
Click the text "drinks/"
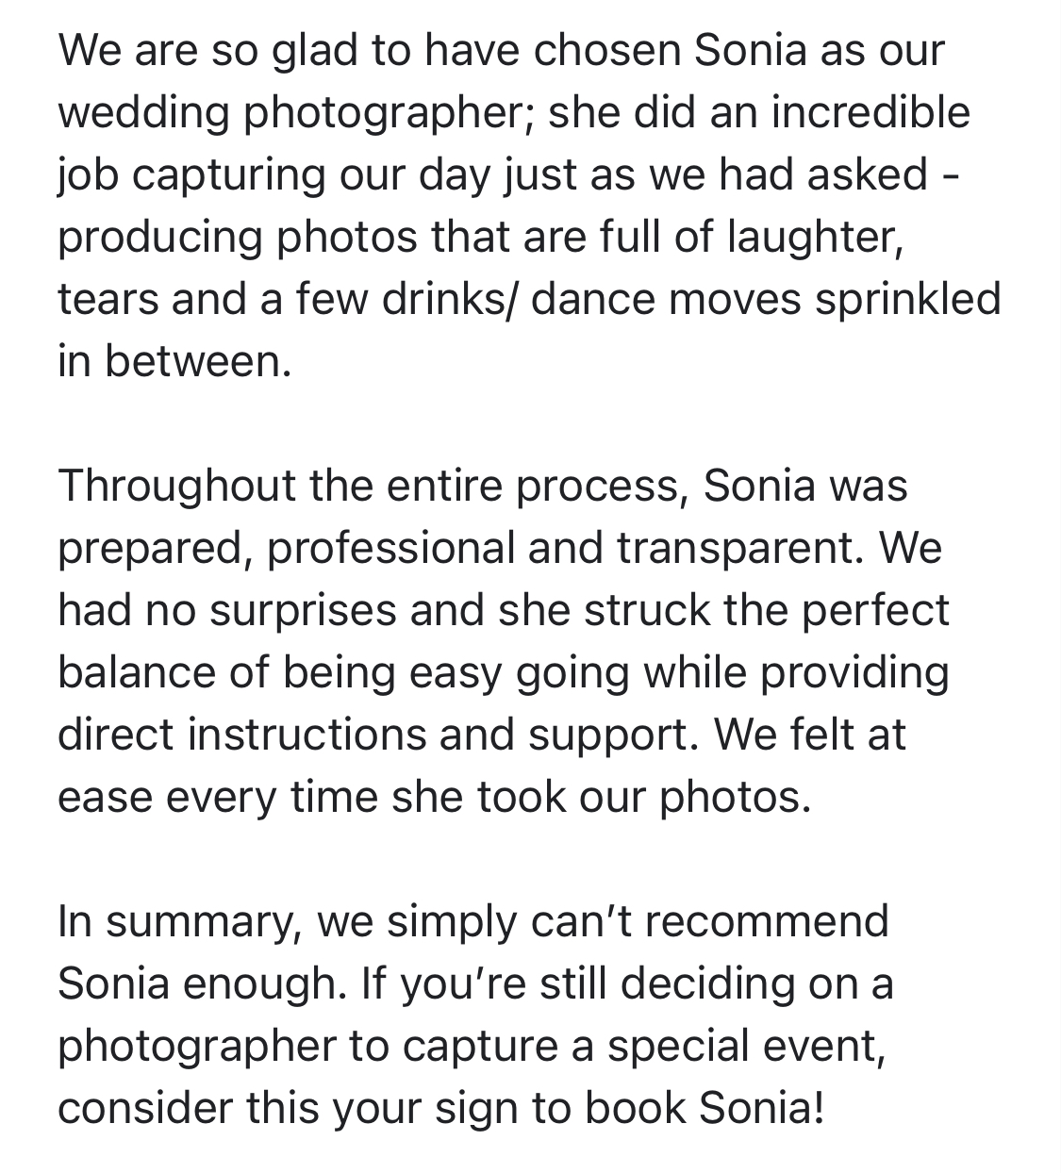(451, 299)
